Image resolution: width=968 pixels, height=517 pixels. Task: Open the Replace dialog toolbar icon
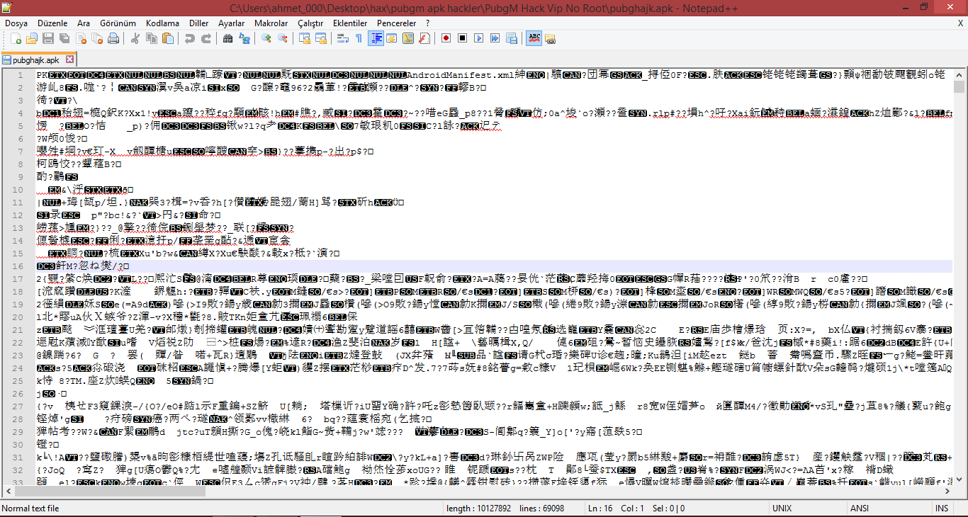243,38
